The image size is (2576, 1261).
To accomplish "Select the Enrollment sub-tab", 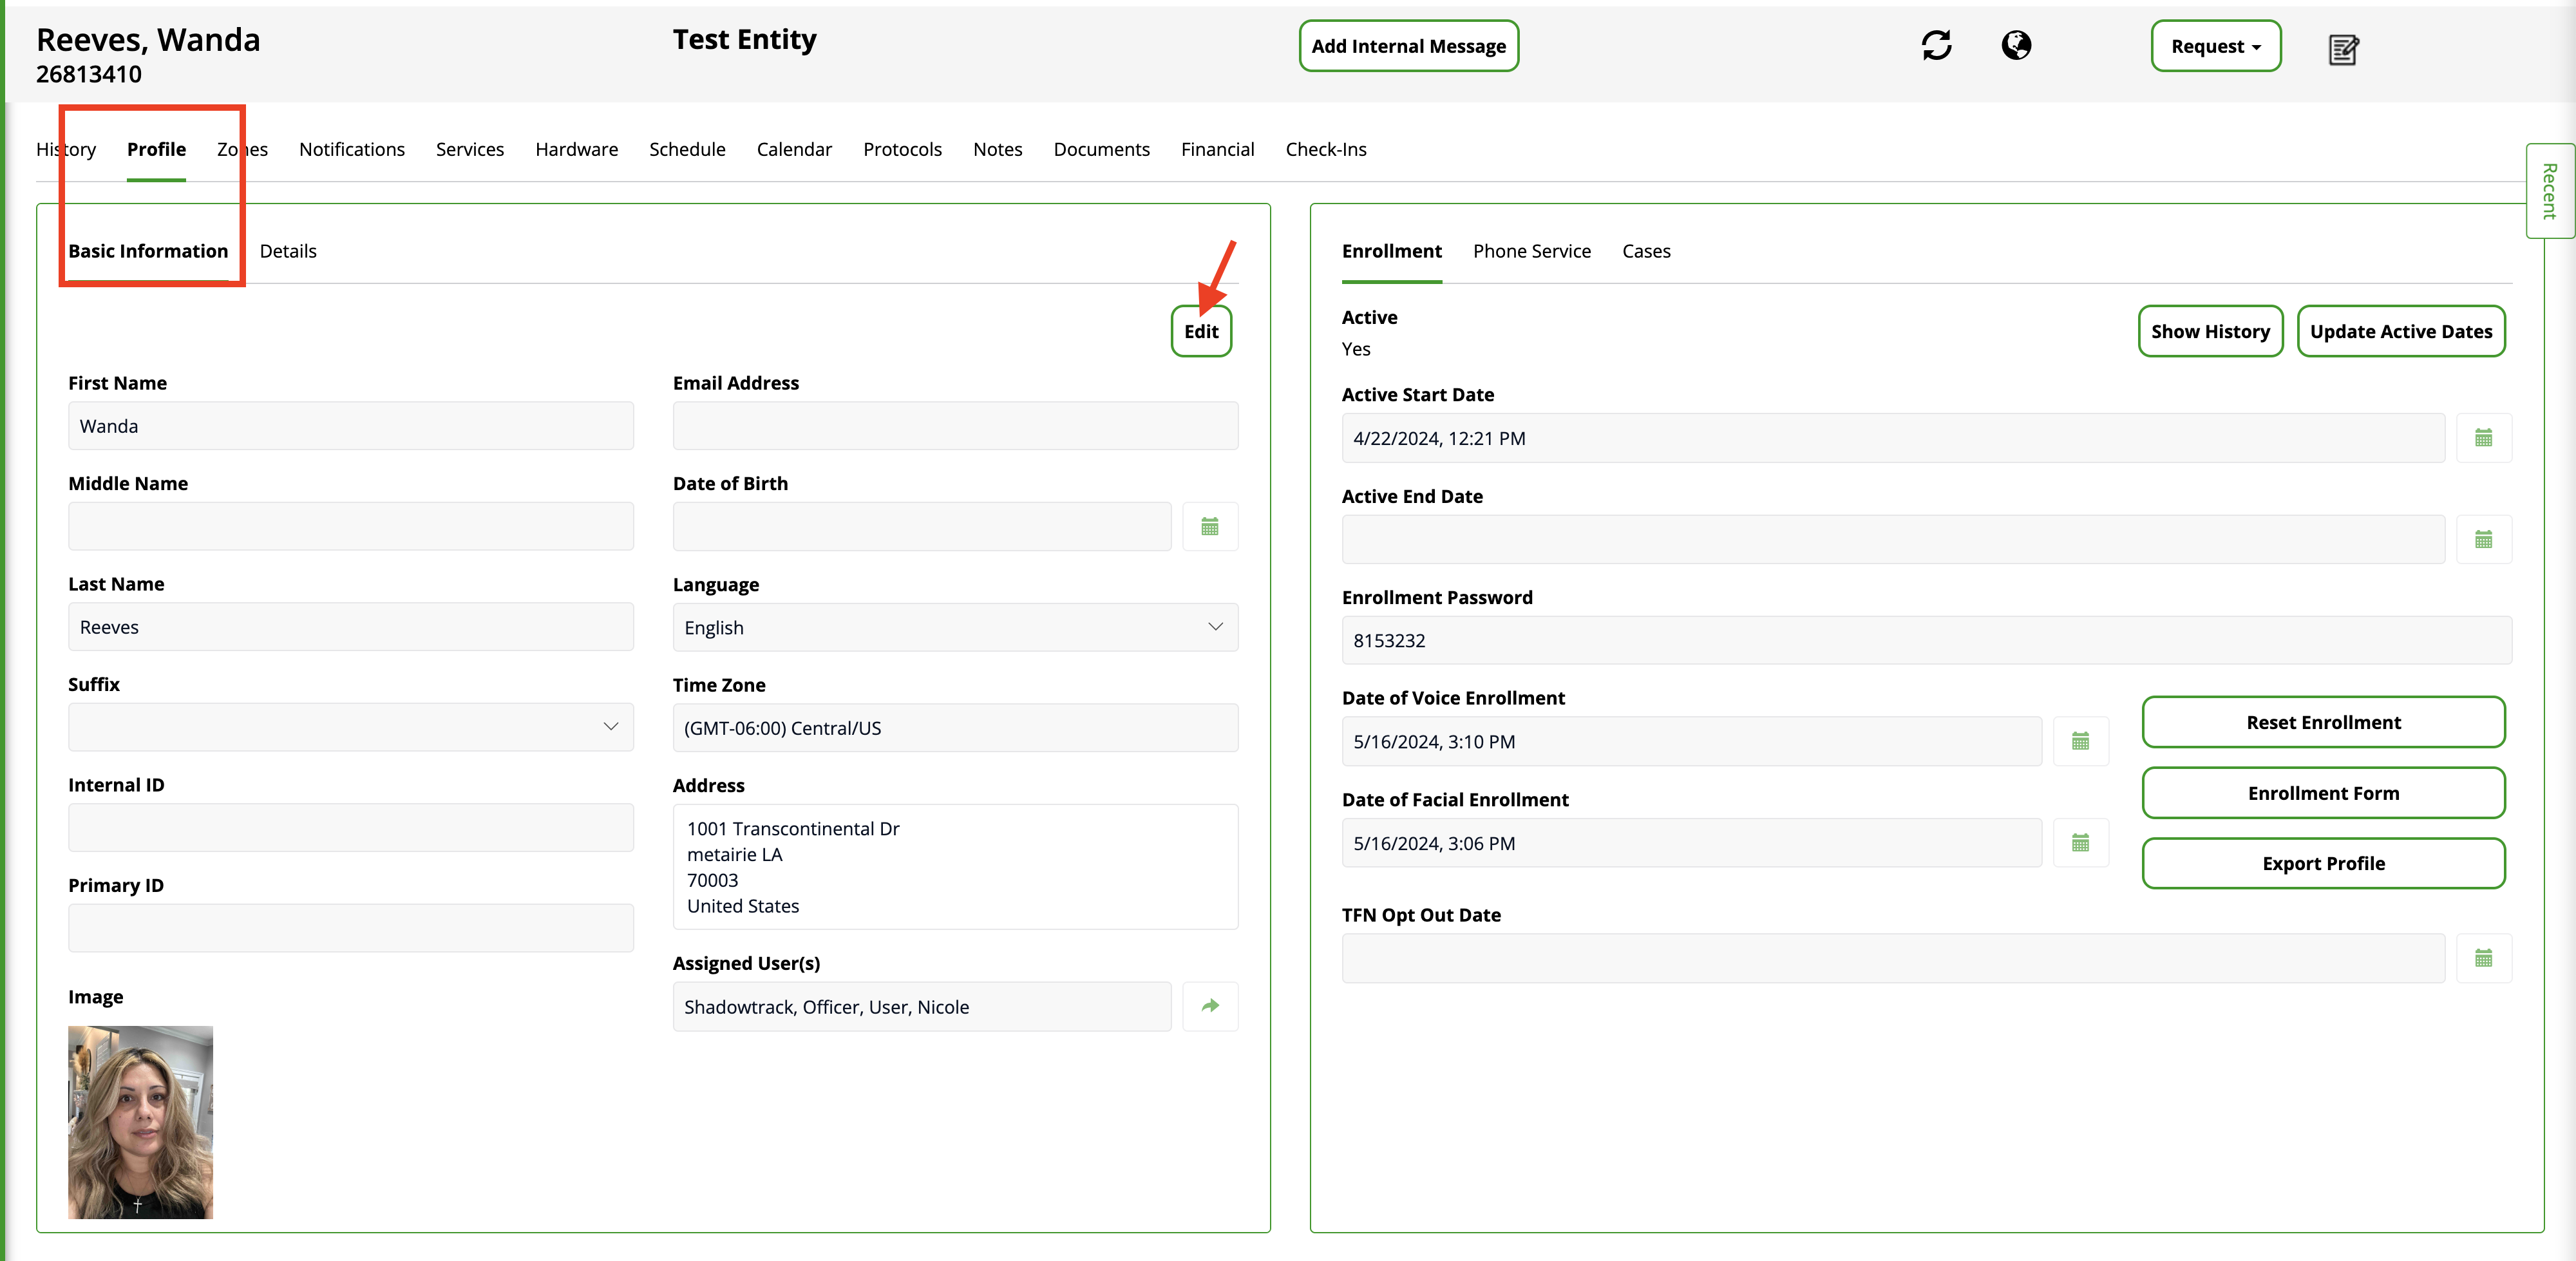I will coord(1391,251).
